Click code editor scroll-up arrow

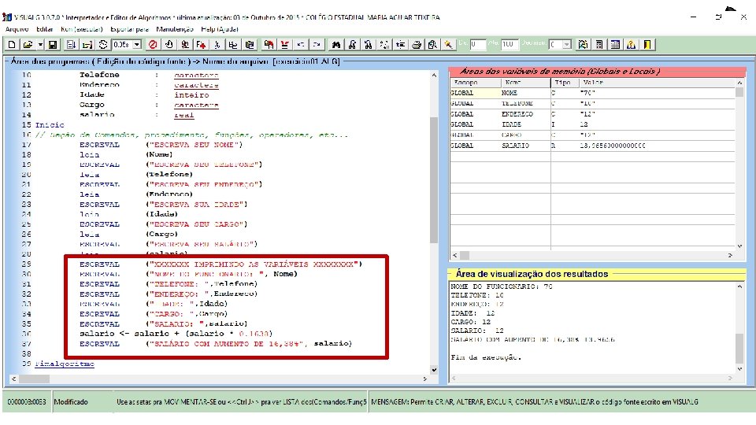pyautogui.click(x=434, y=76)
